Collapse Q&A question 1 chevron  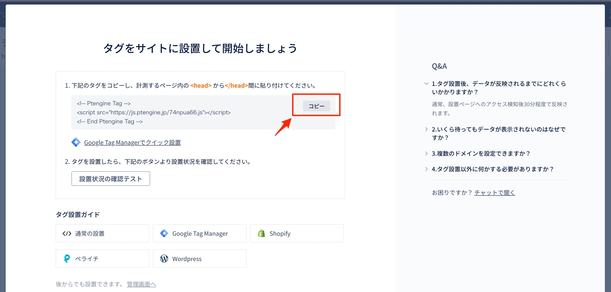pyautogui.click(x=426, y=84)
